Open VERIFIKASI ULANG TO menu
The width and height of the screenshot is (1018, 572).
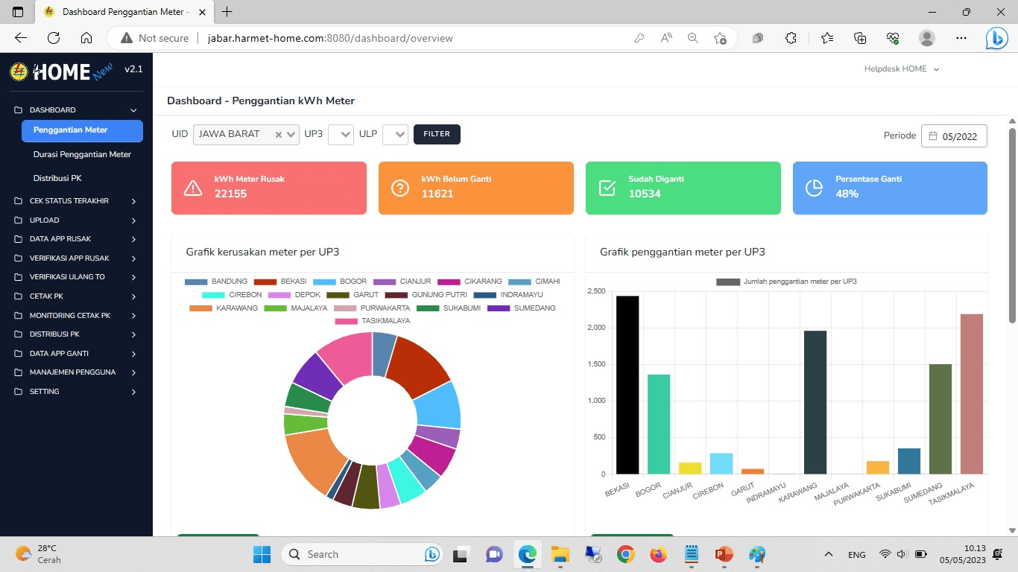tap(76, 277)
